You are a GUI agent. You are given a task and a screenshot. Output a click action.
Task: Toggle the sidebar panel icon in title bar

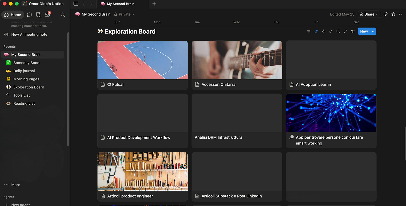click(x=76, y=4)
